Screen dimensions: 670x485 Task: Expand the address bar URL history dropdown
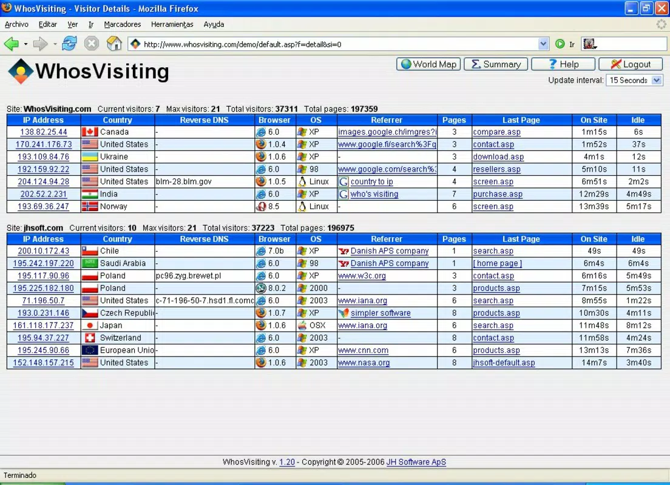tap(543, 44)
